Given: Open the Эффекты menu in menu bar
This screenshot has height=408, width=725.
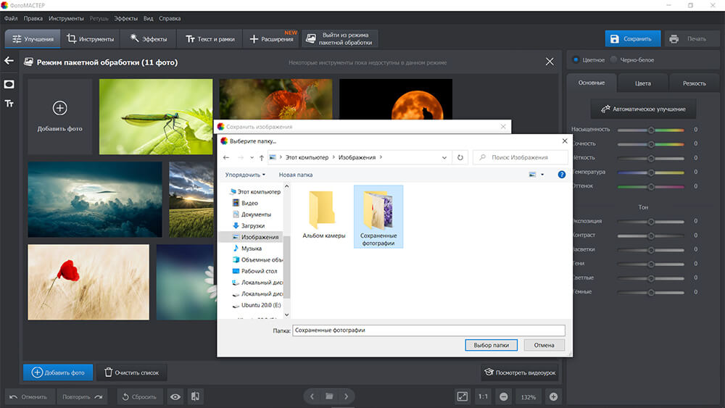Looking at the screenshot, I should [x=125, y=19].
